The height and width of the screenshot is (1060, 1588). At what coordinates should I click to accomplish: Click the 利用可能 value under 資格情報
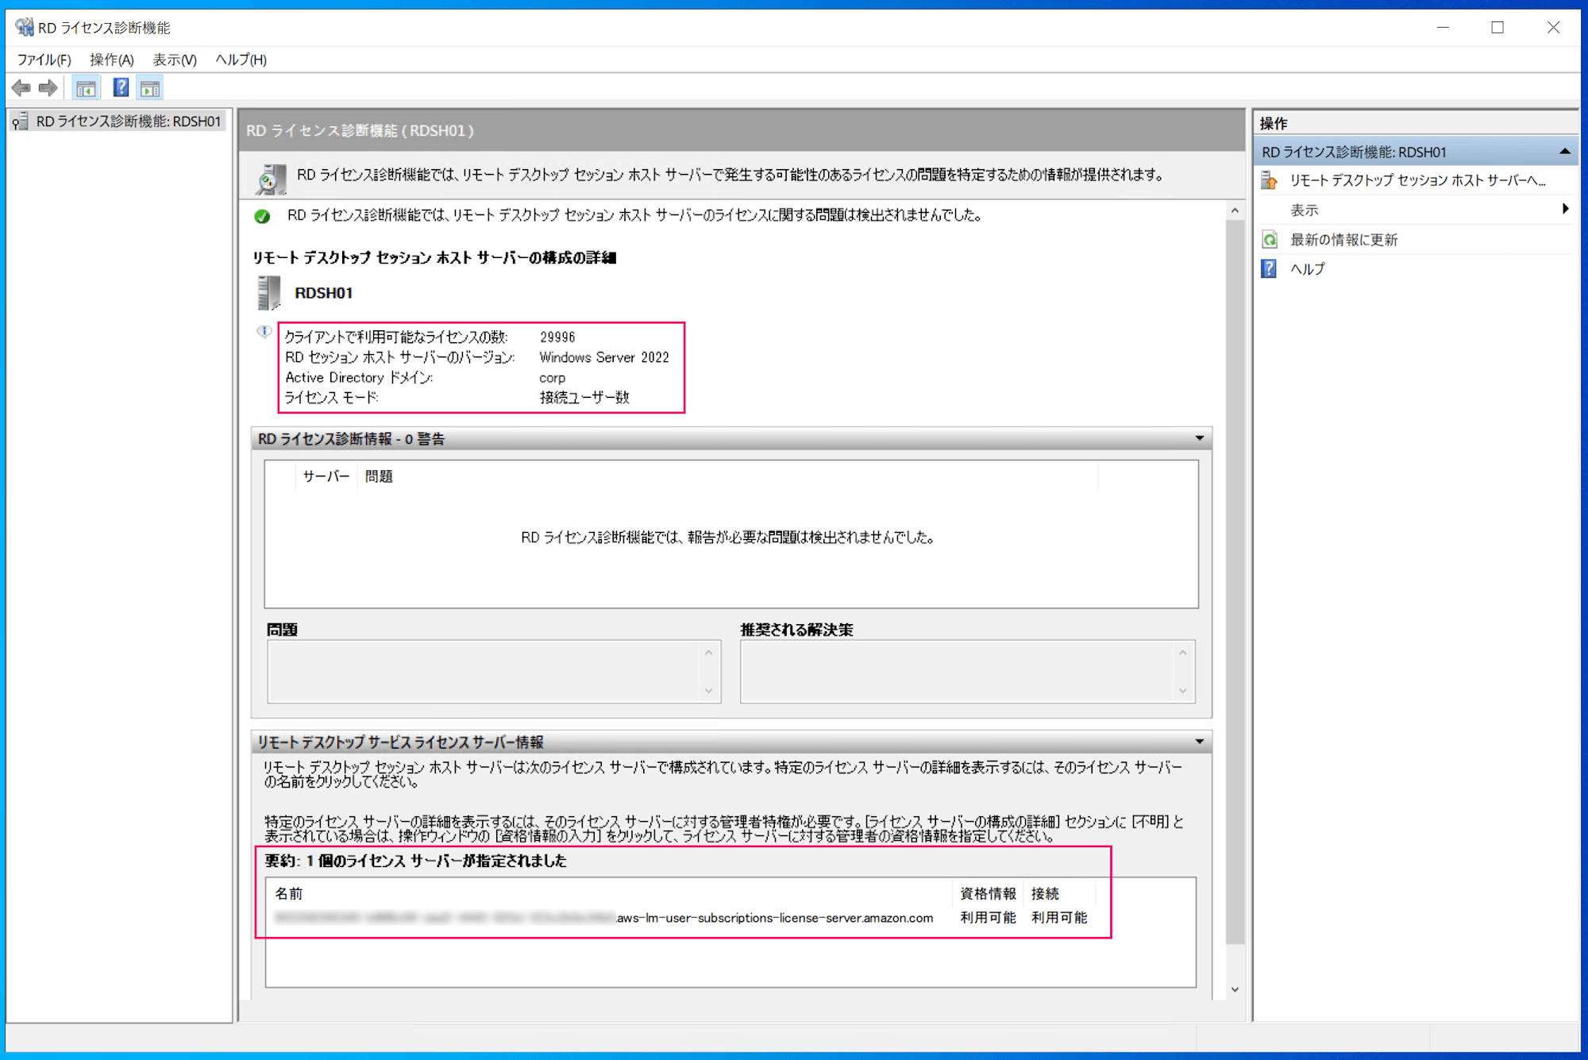(x=988, y=918)
